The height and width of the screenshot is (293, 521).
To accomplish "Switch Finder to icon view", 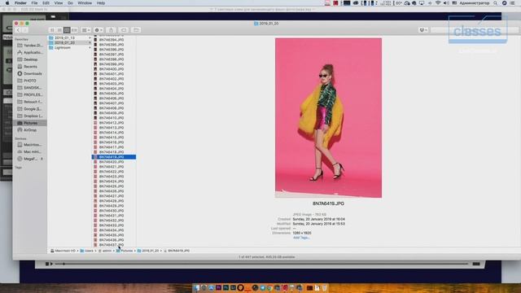I will pos(52,30).
